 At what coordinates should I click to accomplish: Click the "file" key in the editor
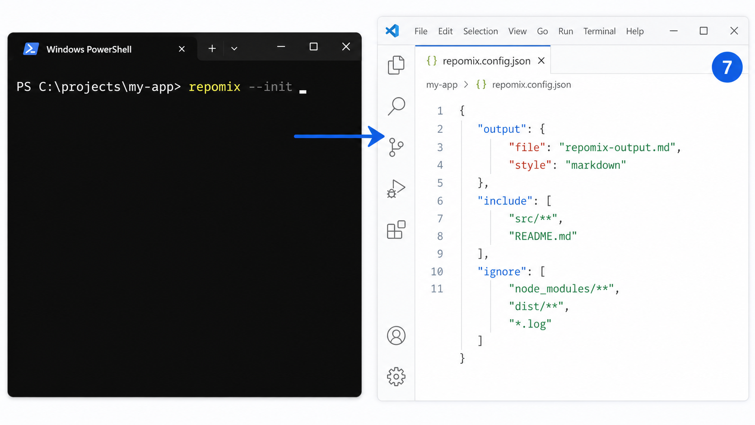[527, 147]
